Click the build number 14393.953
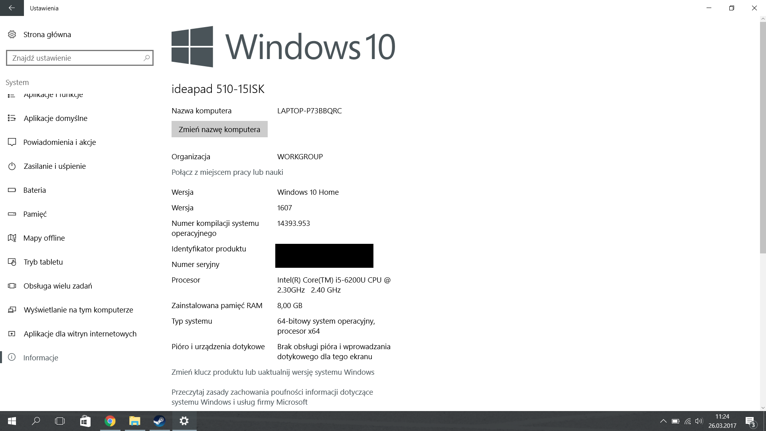Image resolution: width=766 pixels, height=431 pixels. (x=294, y=223)
